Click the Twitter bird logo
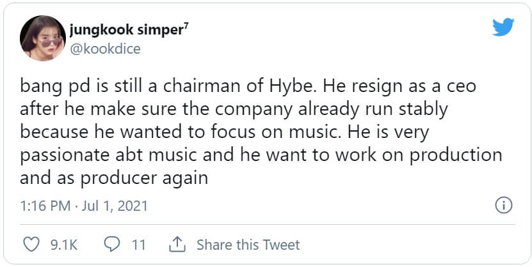This screenshot has height=267, width=532. pos(503,27)
